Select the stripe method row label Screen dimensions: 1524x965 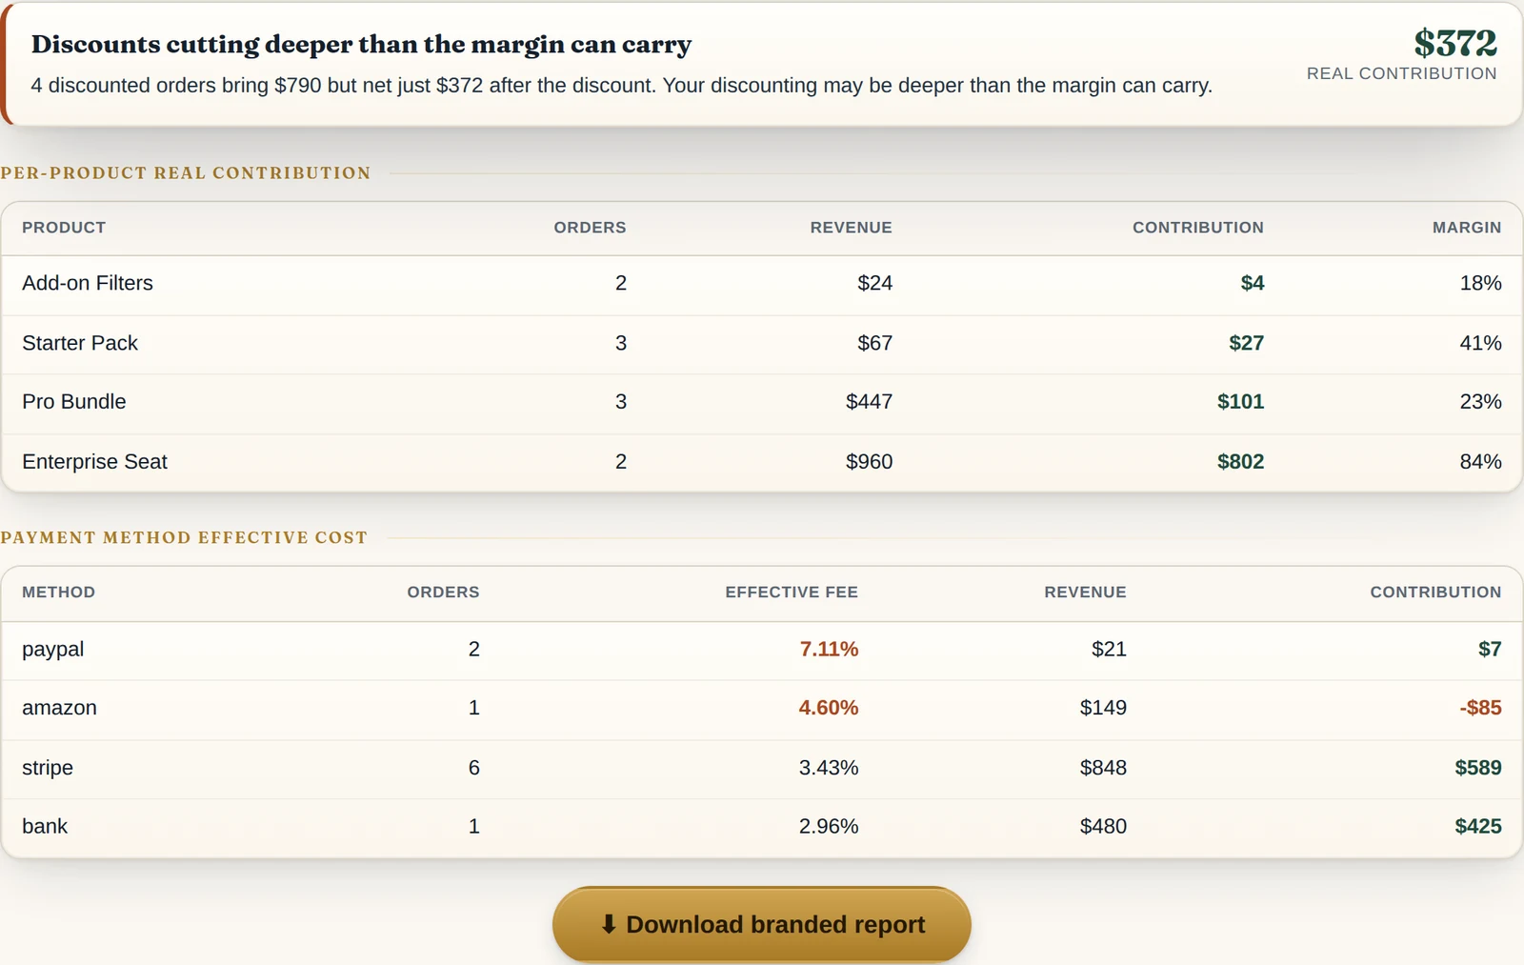point(48,768)
